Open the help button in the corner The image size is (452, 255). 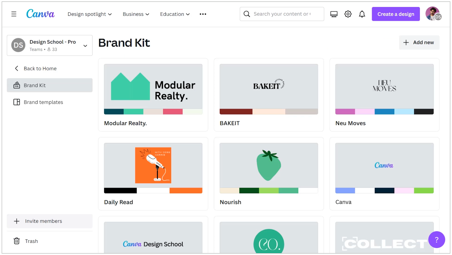click(436, 240)
